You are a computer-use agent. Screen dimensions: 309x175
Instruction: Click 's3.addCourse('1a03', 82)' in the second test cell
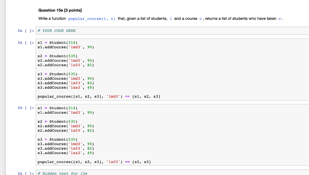[x=66, y=149]
